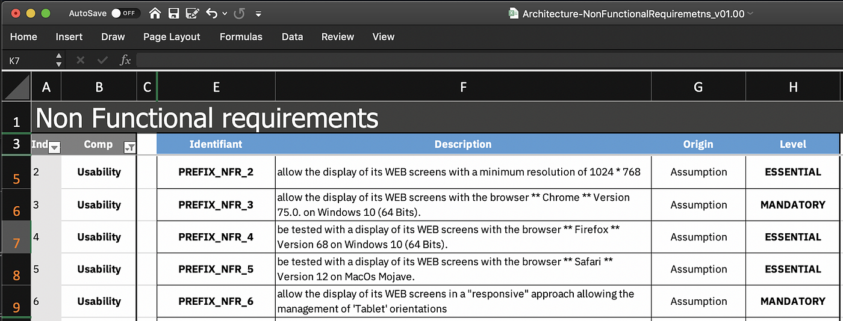Open the Customize Quick Access Toolbar dropdown
The width and height of the screenshot is (843, 321).
tap(258, 13)
